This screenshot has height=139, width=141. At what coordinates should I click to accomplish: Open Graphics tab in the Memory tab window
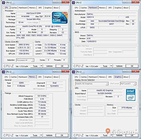[x=48, y=77]
